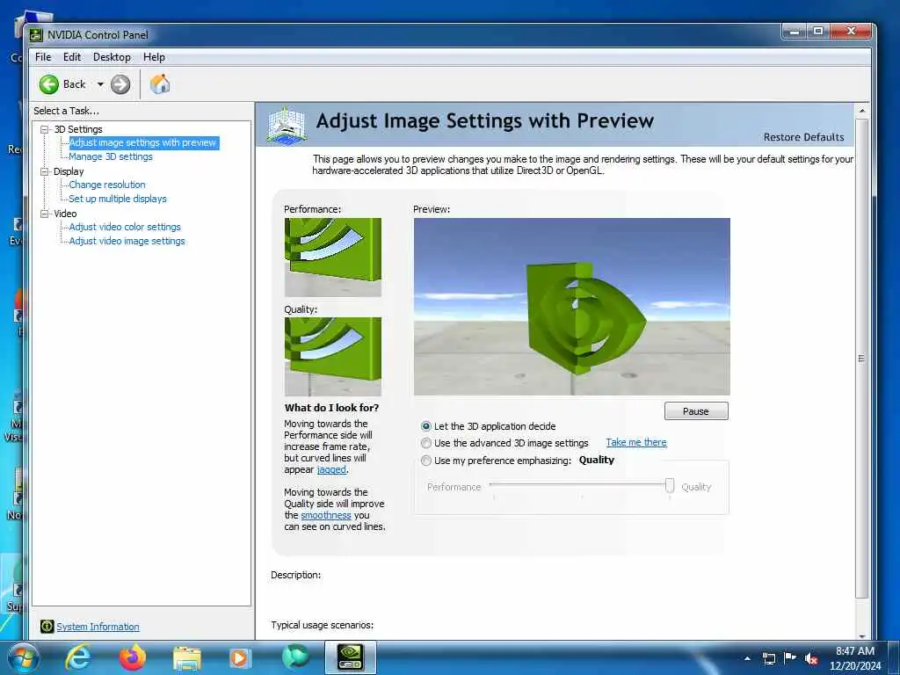Click the System Information icon
The height and width of the screenshot is (675, 900).
(x=47, y=626)
